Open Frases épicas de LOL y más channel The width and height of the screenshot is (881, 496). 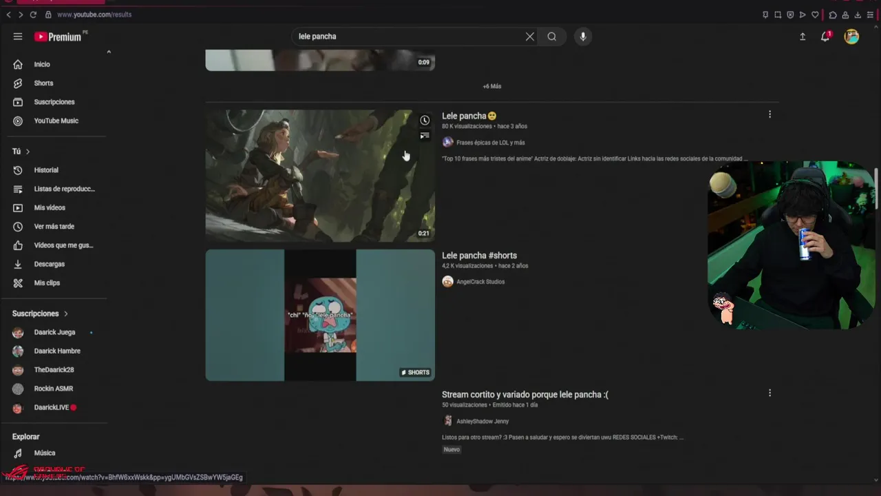[491, 143]
